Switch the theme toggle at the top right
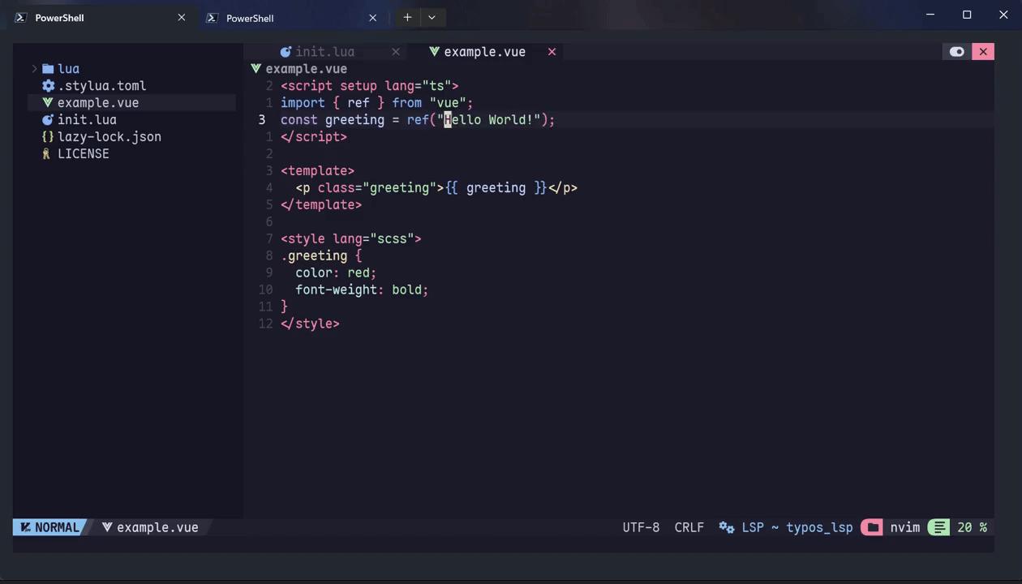 (x=957, y=51)
